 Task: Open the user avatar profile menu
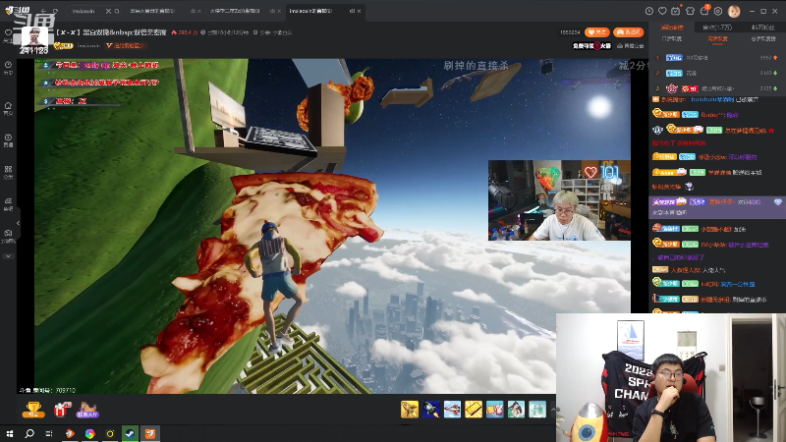pyautogui.click(x=734, y=11)
